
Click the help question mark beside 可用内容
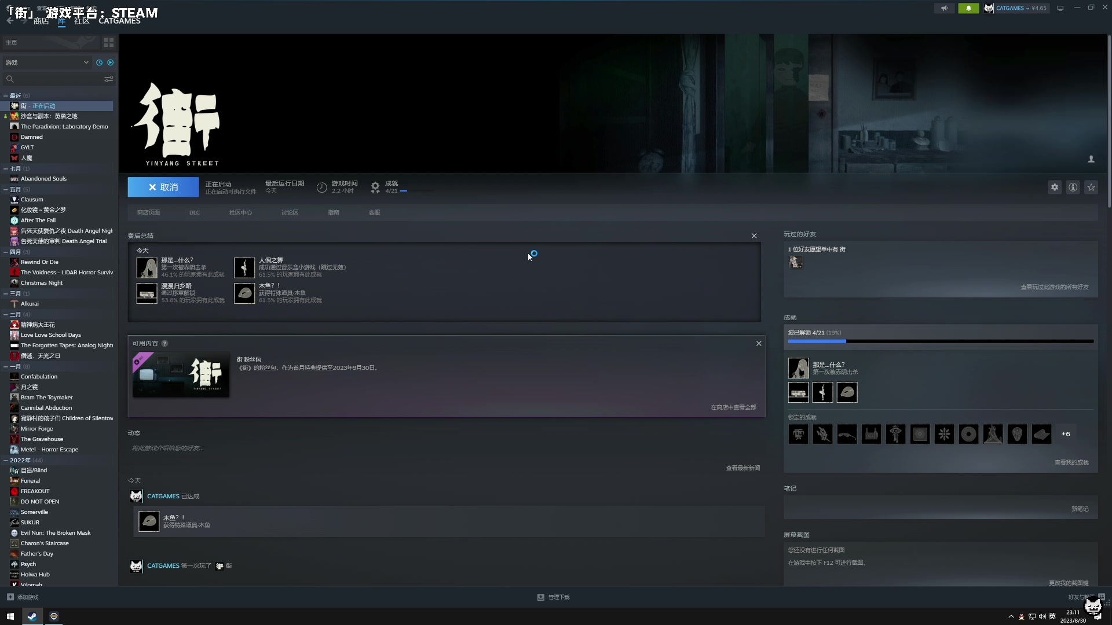click(x=164, y=343)
